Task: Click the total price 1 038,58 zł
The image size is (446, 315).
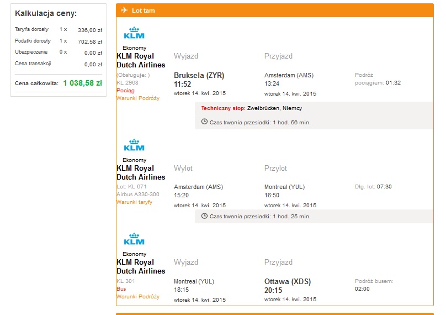Action: point(82,83)
